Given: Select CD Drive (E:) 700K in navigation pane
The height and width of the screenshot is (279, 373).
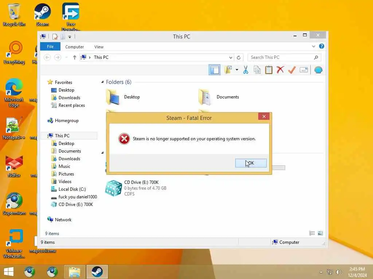Looking at the screenshot, I should [x=76, y=205].
